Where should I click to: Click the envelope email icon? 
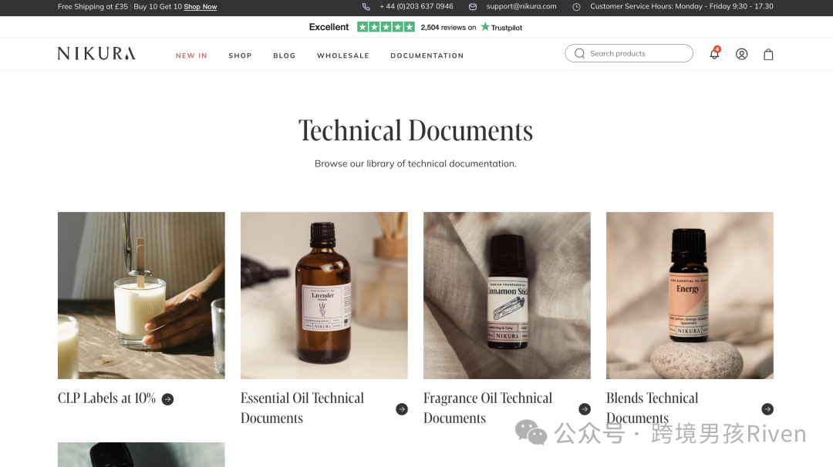[x=473, y=7]
